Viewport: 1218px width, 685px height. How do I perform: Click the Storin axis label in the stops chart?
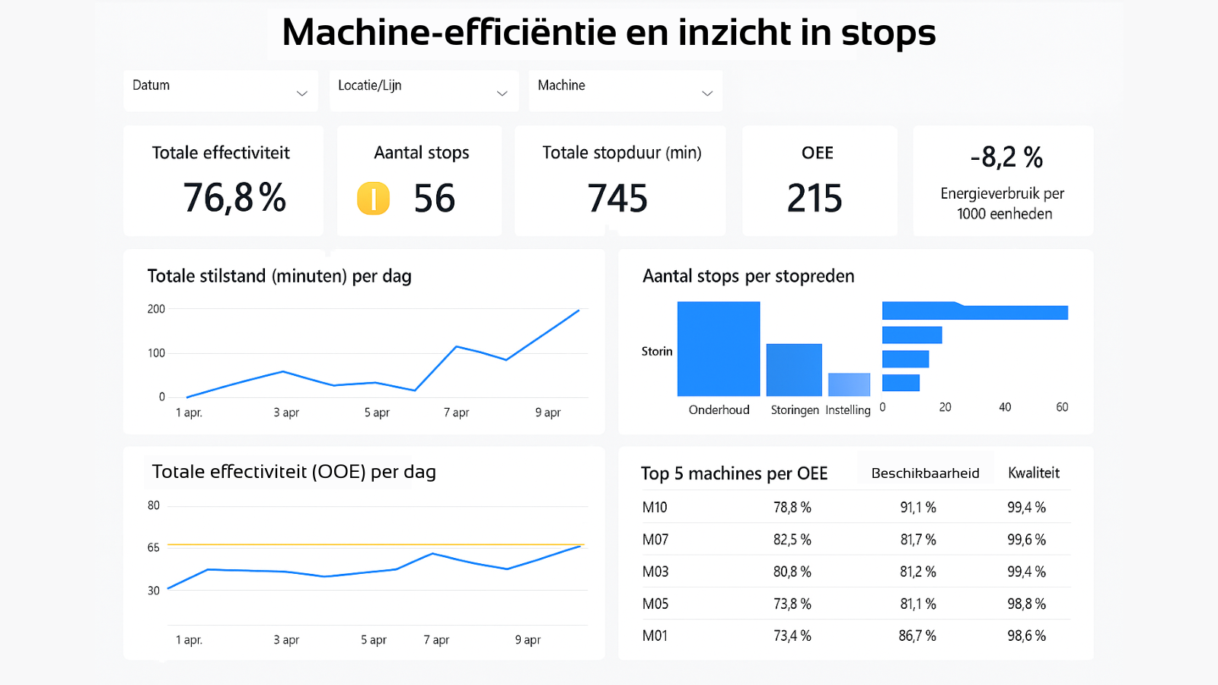point(657,351)
